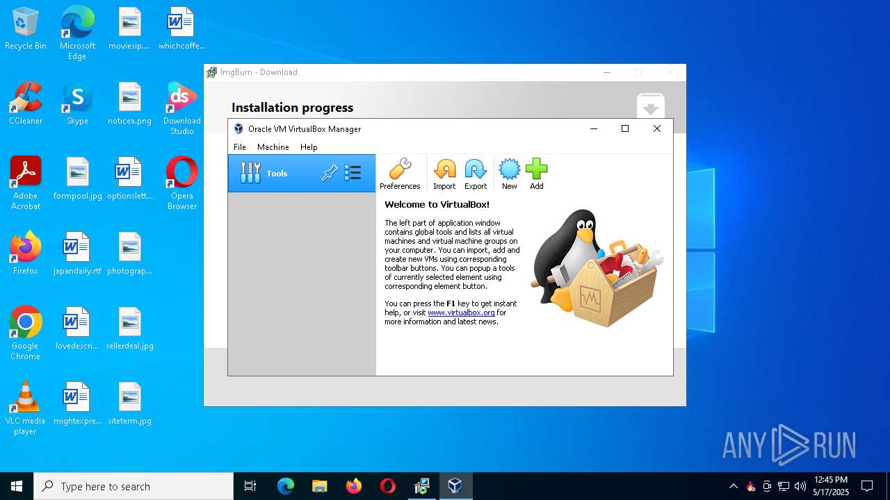Select CCleaner desktop shortcut
The width and height of the screenshot is (890, 500).
click(26, 104)
